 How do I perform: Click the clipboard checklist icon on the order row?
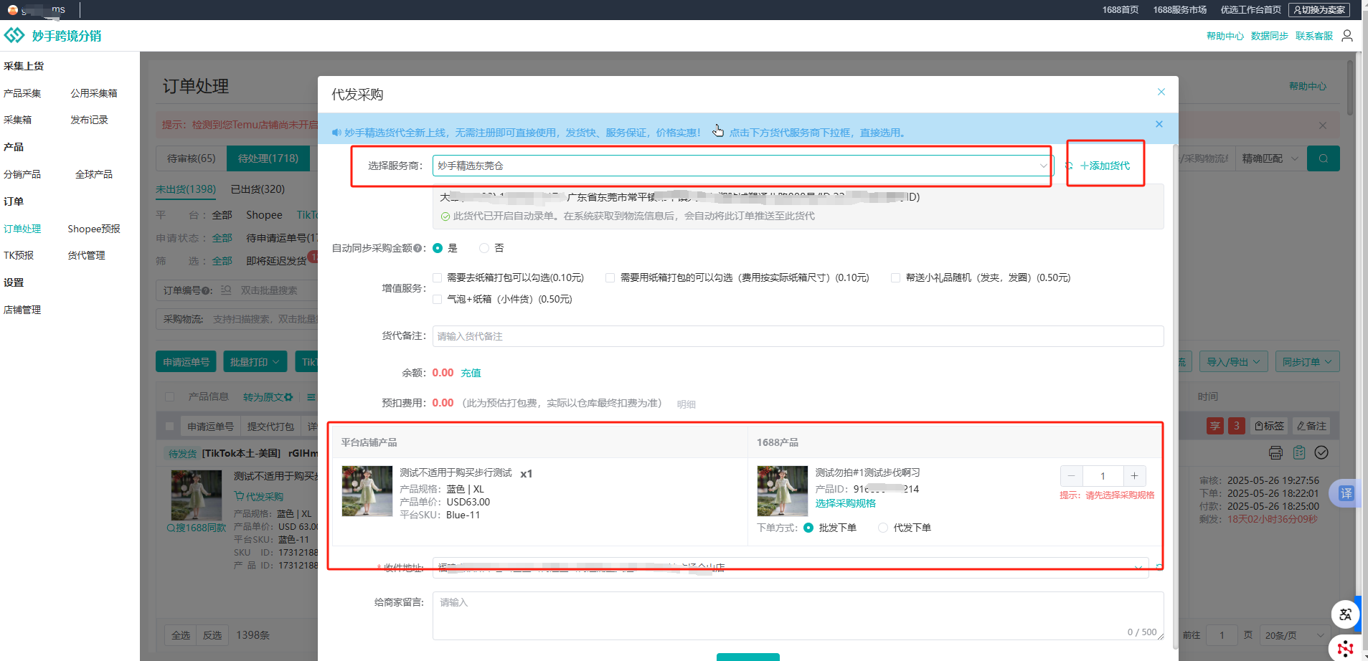[1298, 452]
